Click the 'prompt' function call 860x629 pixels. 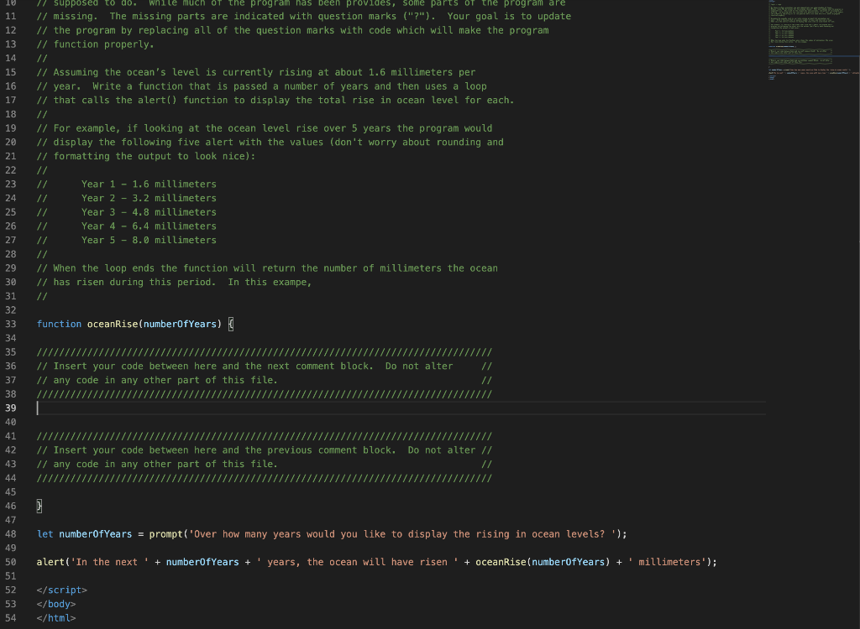tap(165, 534)
